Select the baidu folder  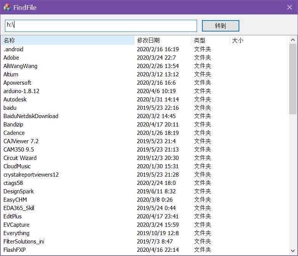(10, 107)
